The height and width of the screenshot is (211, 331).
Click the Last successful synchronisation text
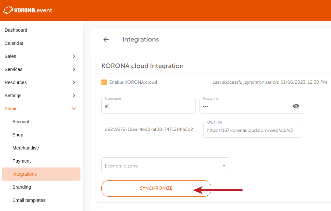coord(270,82)
